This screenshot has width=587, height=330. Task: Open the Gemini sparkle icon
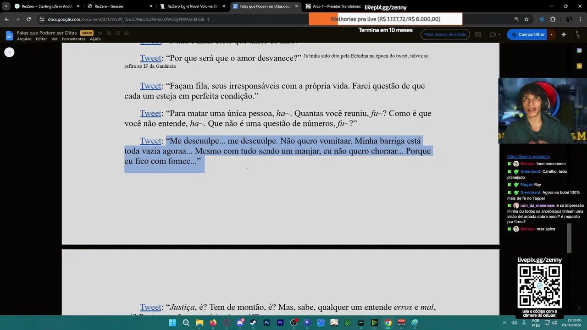[x=564, y=34]
